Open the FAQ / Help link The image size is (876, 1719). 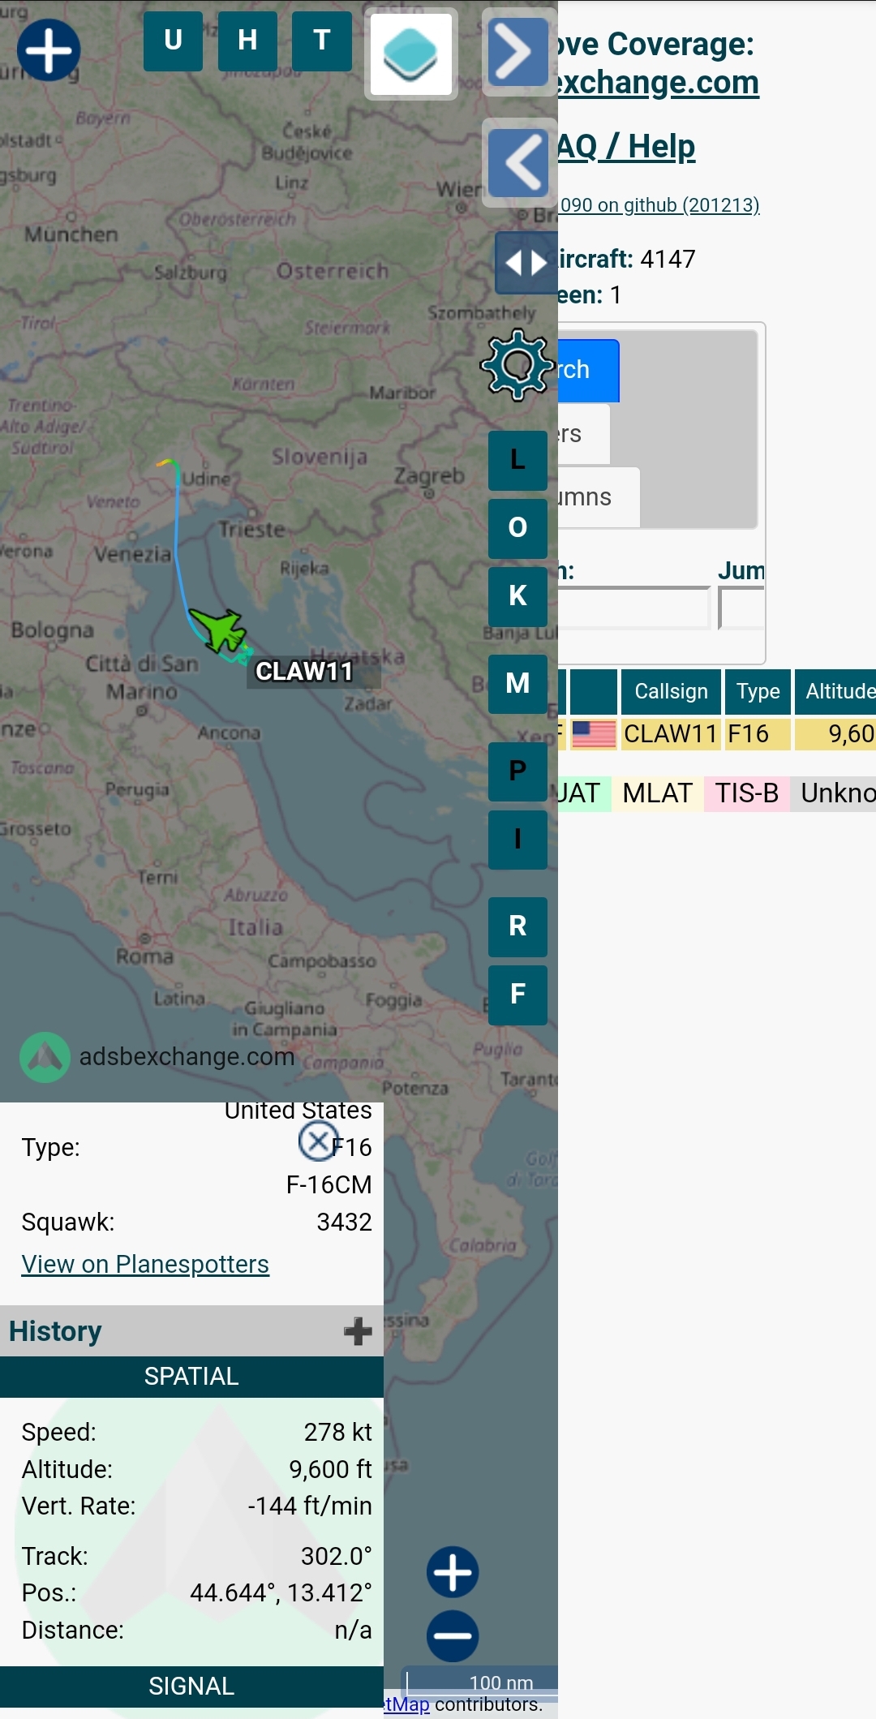(626, 147)
